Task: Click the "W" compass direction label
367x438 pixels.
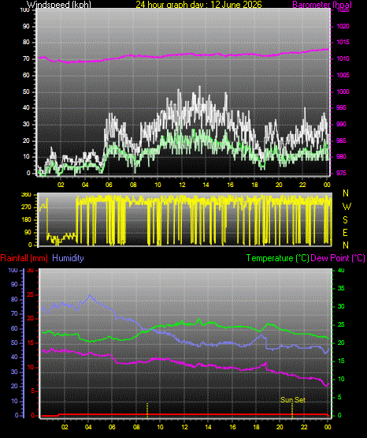Action: [x=347, y=207]
